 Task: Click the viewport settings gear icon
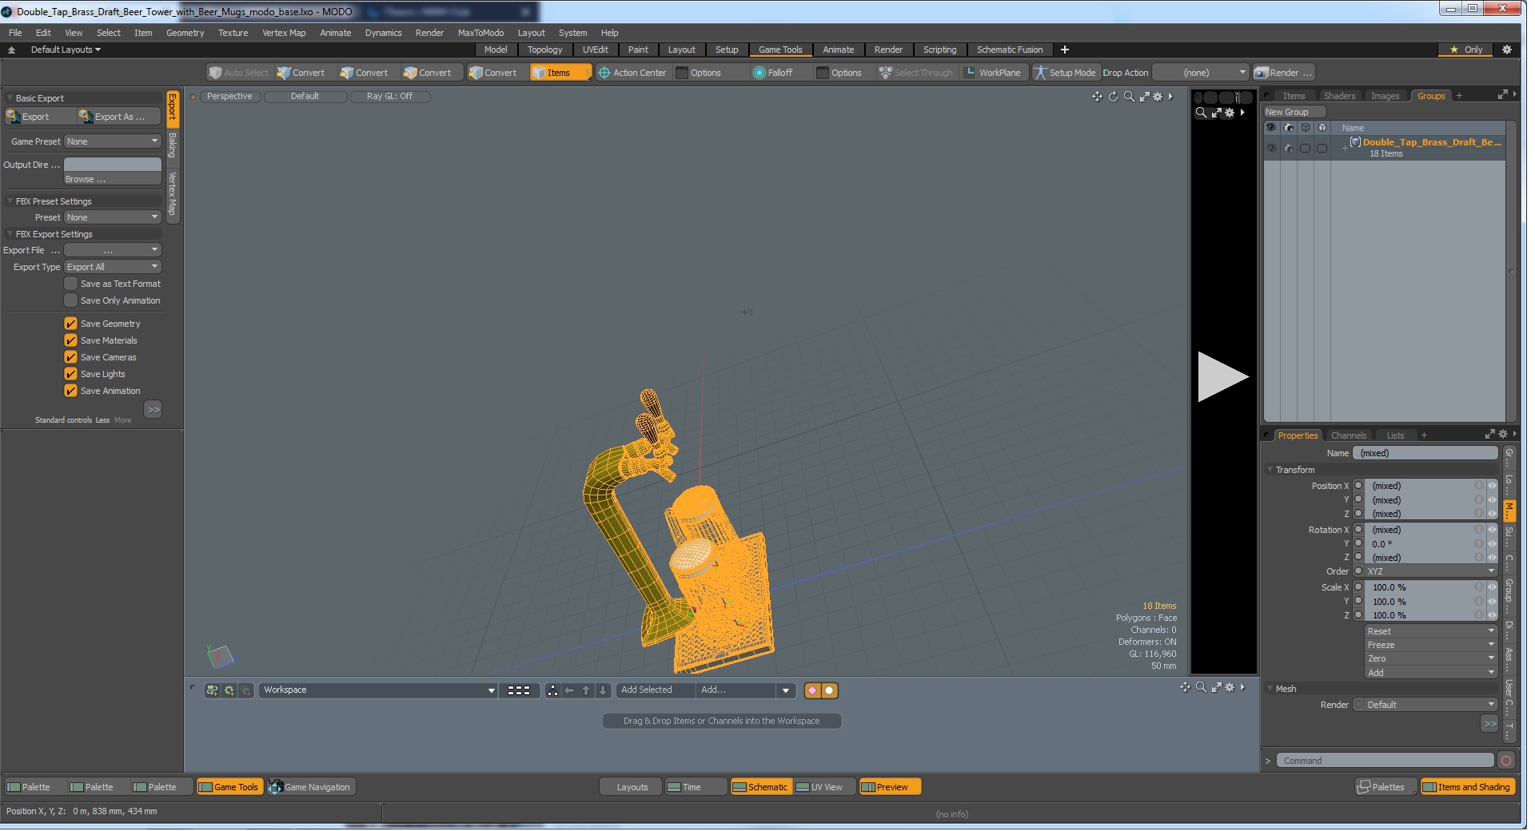pyautogui.click(x=1158, y=97)
